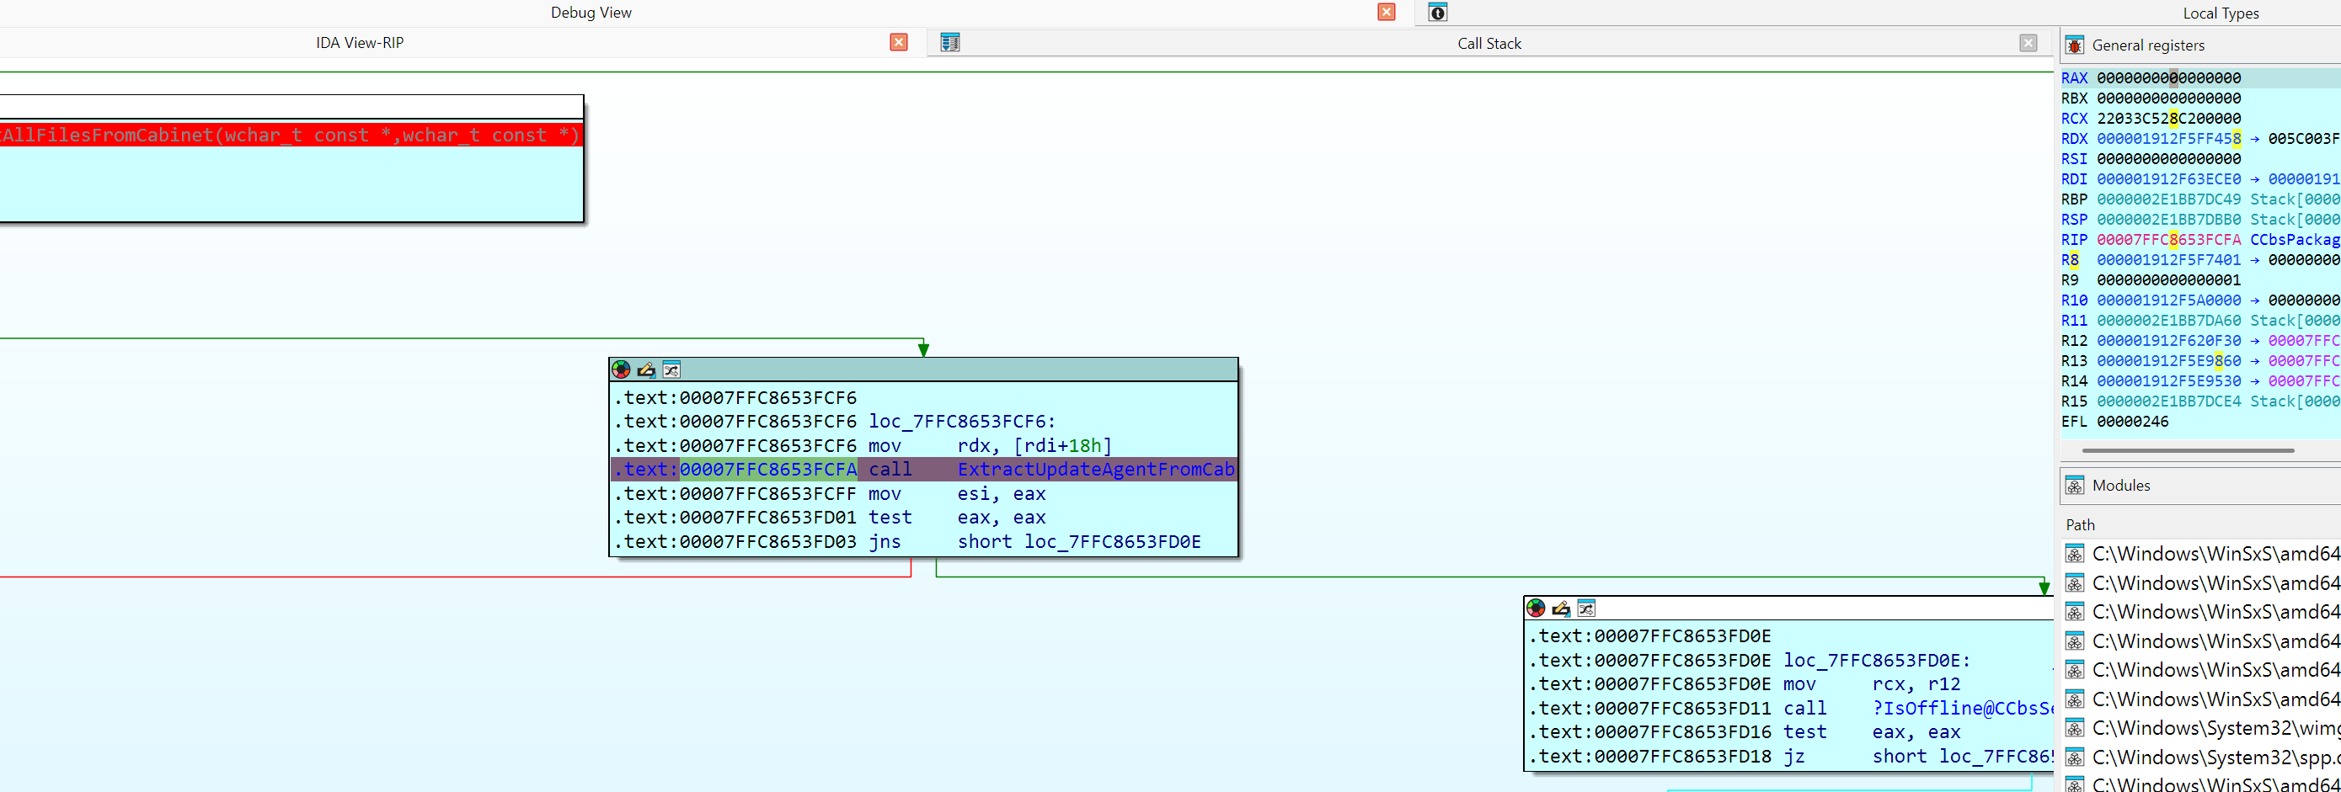
Task: Open the Call Stack tab
Action: tap(1489, 44)
